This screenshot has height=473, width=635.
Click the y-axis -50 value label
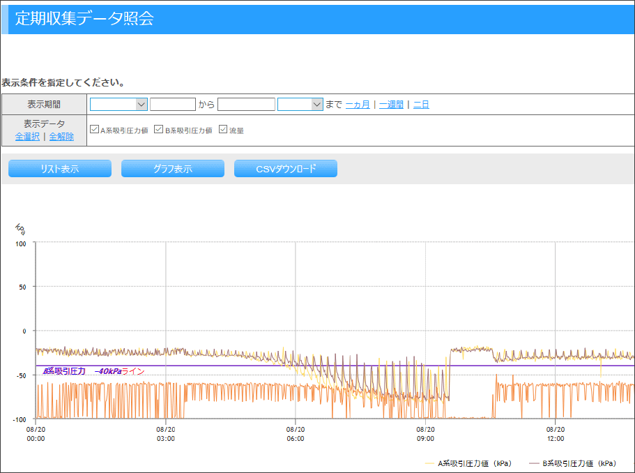(21, 376)
